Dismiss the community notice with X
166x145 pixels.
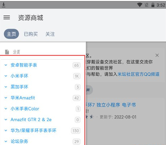pos(157,55)
